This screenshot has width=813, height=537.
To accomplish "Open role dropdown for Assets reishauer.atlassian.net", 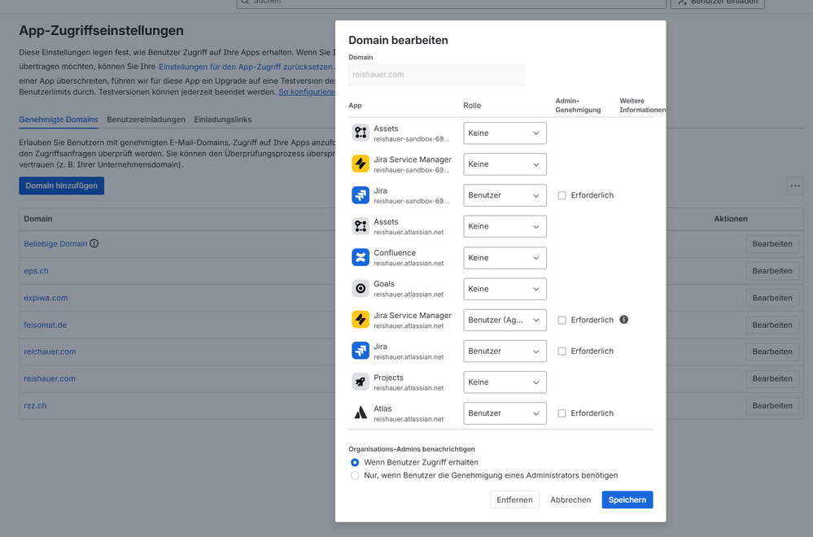I will [x=505, y=226].
